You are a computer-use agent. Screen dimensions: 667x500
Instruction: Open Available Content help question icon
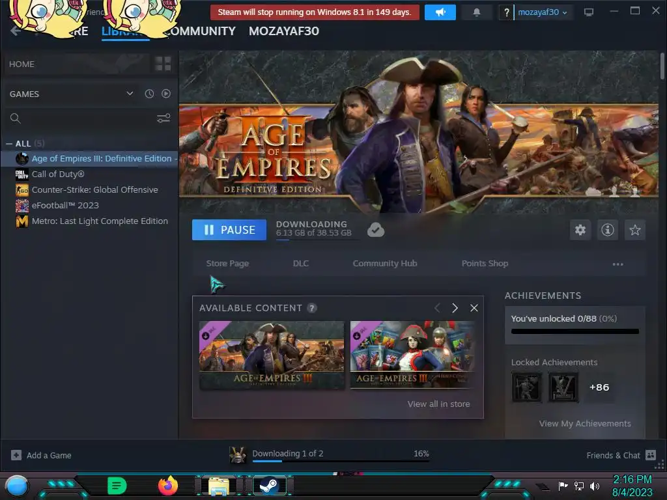312,308
